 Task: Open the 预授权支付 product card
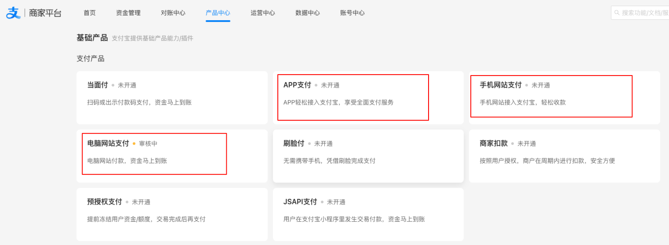(x=172, y=214)
